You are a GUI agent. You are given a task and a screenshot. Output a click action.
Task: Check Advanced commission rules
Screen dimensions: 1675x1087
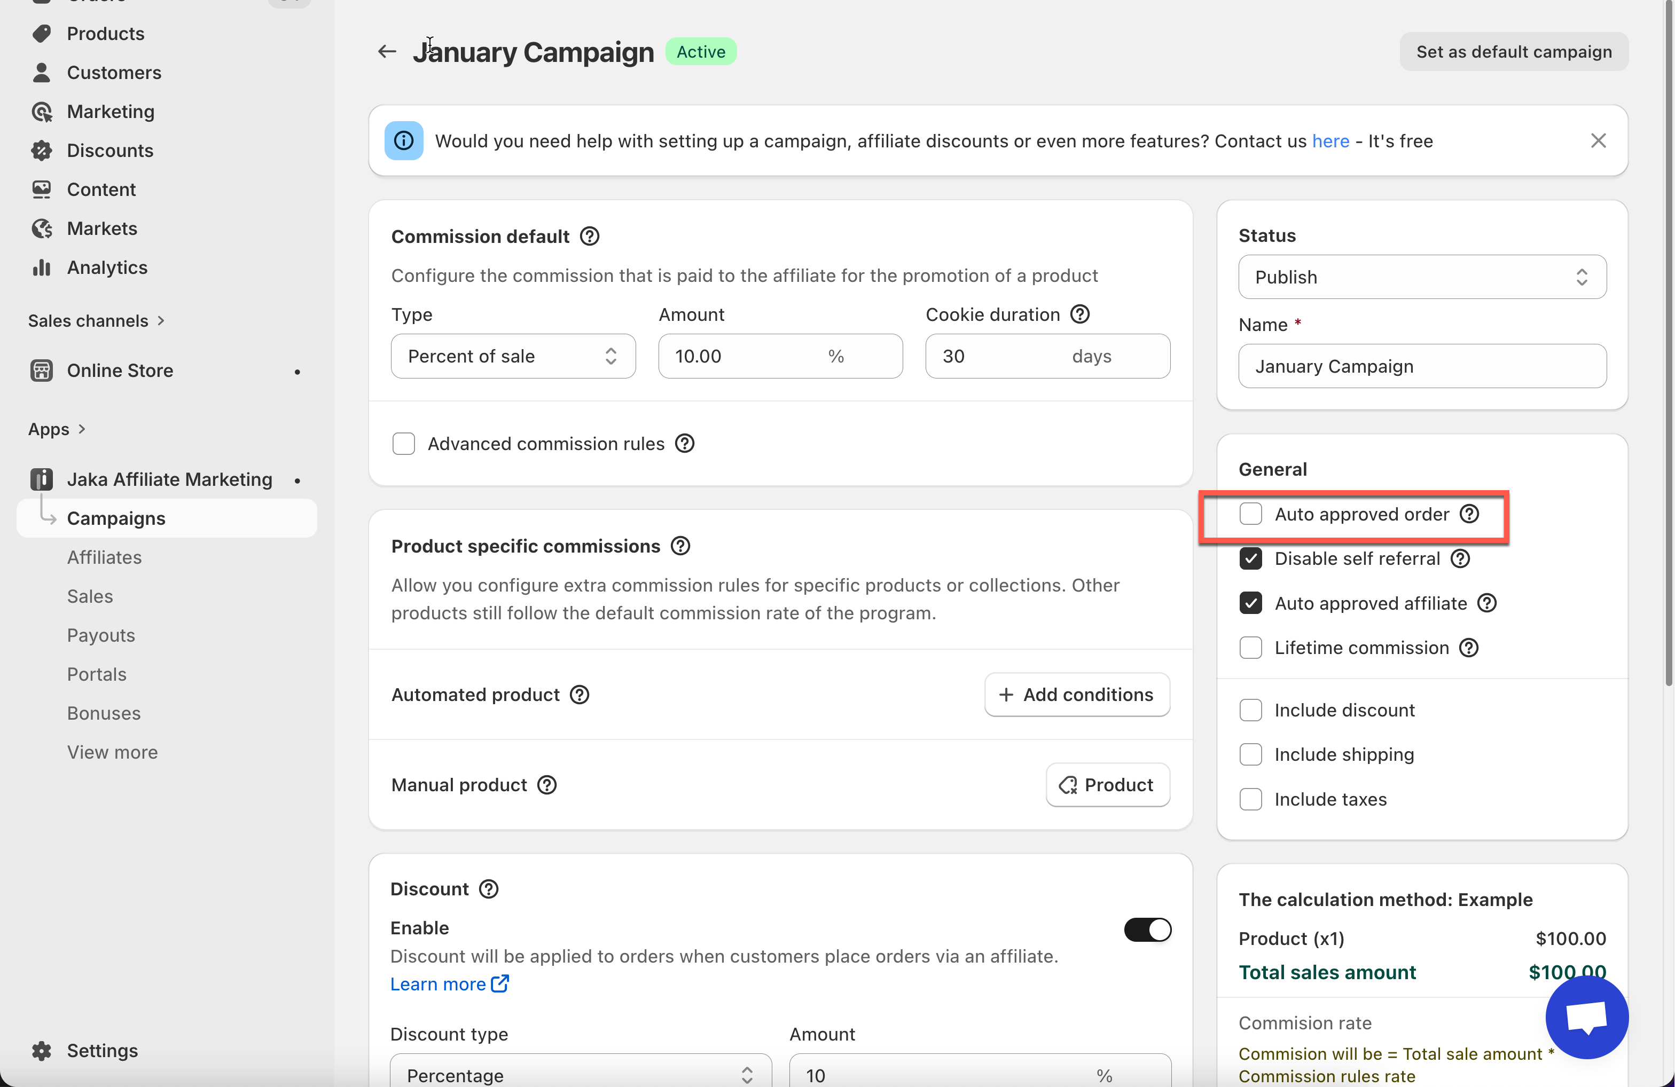click(403, 444)
